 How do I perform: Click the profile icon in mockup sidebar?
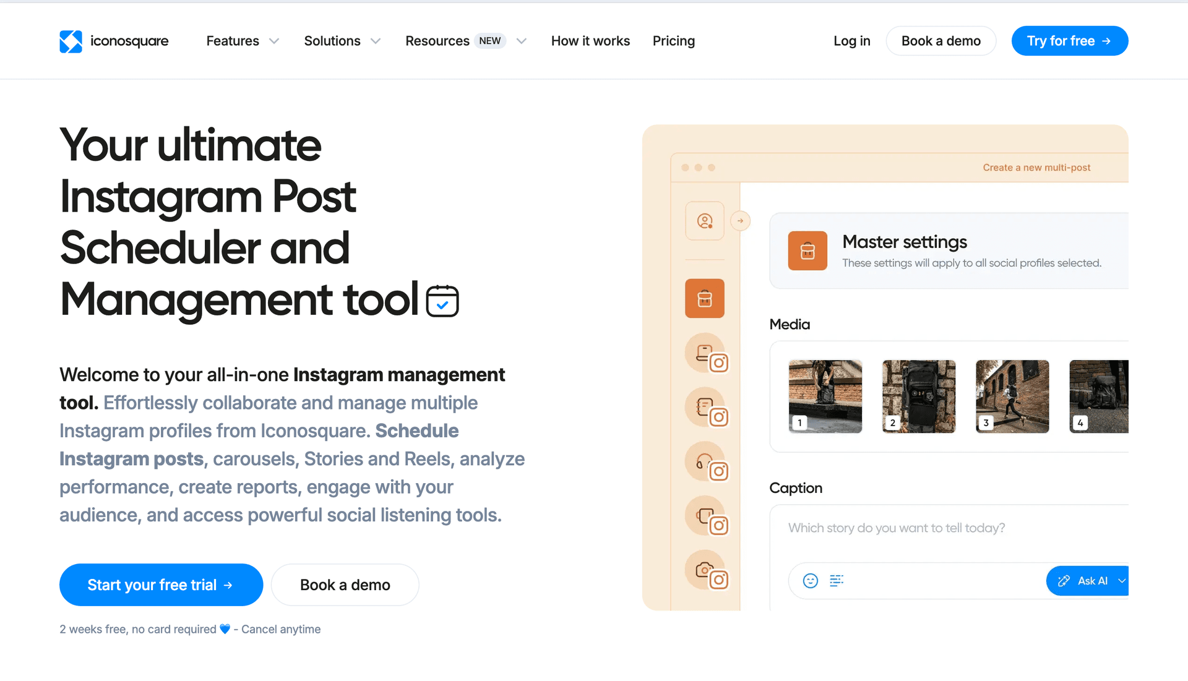[x=705, y=221]
